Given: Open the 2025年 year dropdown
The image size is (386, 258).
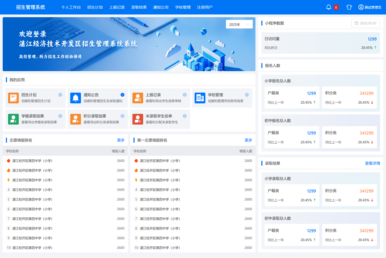Looking at the screenshot, I should (239, 24).
